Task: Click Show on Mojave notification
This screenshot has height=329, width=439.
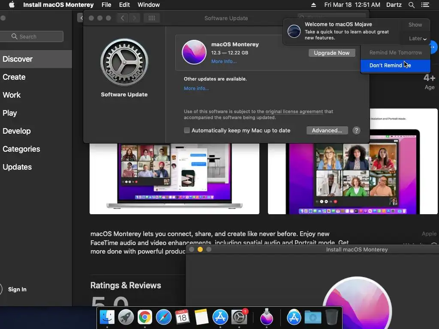Action: [x=415, y=24]
